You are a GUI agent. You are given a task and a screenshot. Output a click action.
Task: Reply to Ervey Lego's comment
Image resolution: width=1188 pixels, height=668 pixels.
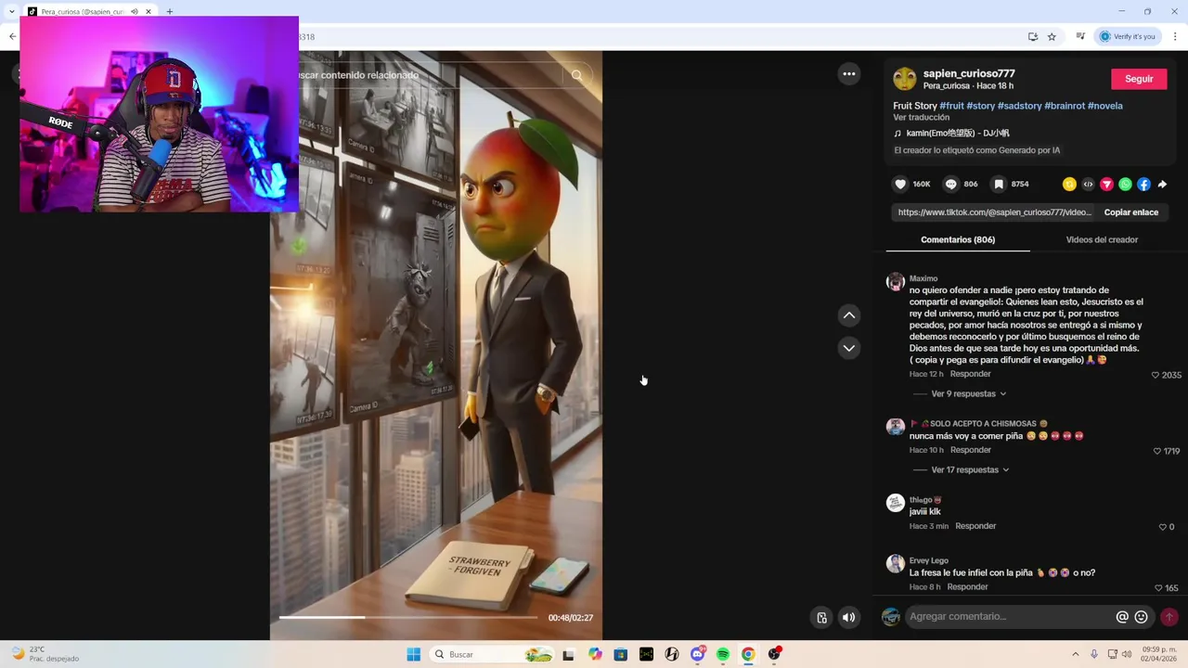click(x=967, y=587)
